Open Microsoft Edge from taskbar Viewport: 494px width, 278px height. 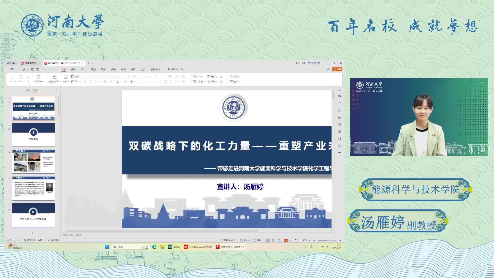click(x=154, y=247)
